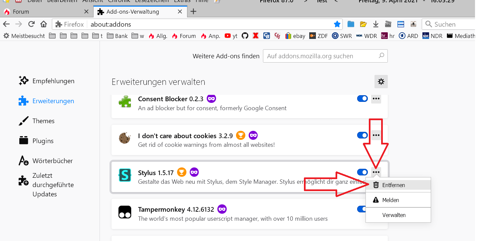Click the recommended trophy badge on I don't care about cookies
The image size is (485, 241).
coord(241,135)
